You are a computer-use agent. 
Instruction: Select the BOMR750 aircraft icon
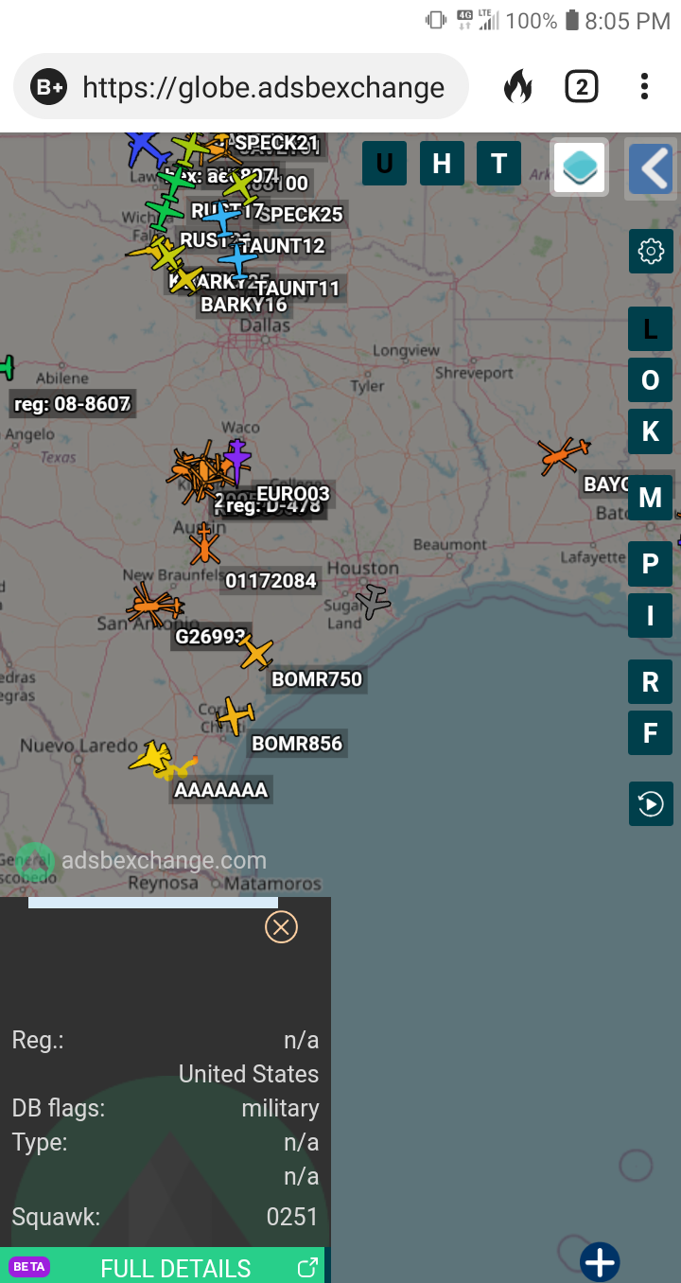pyautogui.click(x=255, y=652)
